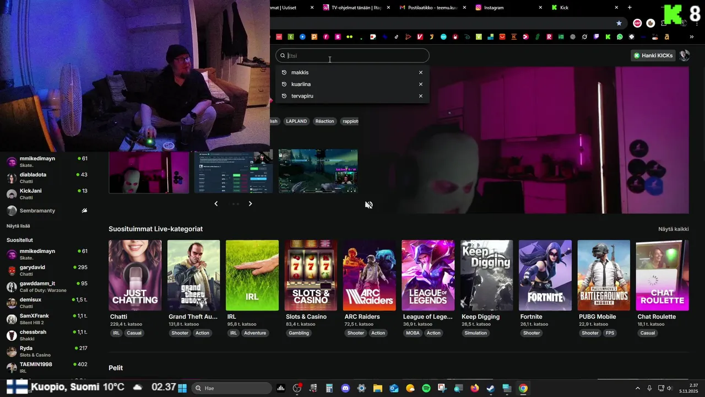This screenshot has height=397, width=705.
Task: Open chessbrah Shakki channel
Action: pyautogui.click(x=47, y=335)
